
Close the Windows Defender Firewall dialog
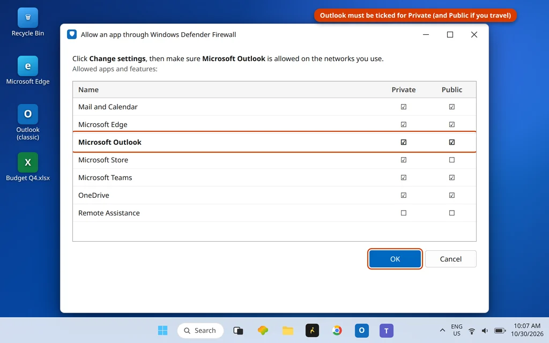474,34
